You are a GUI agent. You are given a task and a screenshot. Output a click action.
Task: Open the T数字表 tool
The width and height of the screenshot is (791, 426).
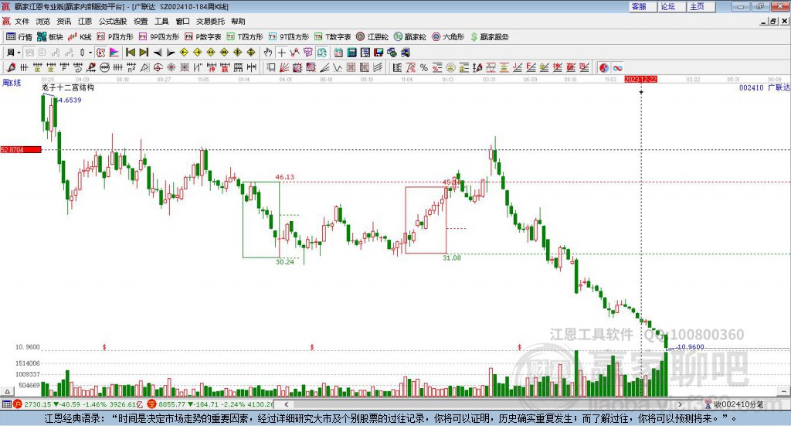332,37
